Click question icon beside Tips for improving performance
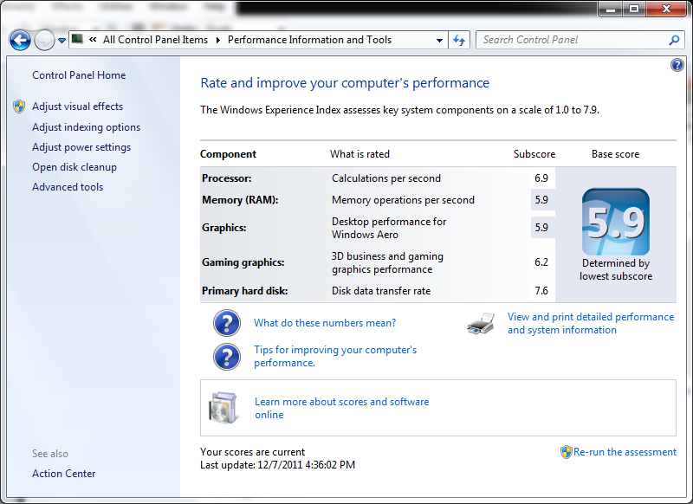The image size is (693, 504). click(x=227, y=357)
